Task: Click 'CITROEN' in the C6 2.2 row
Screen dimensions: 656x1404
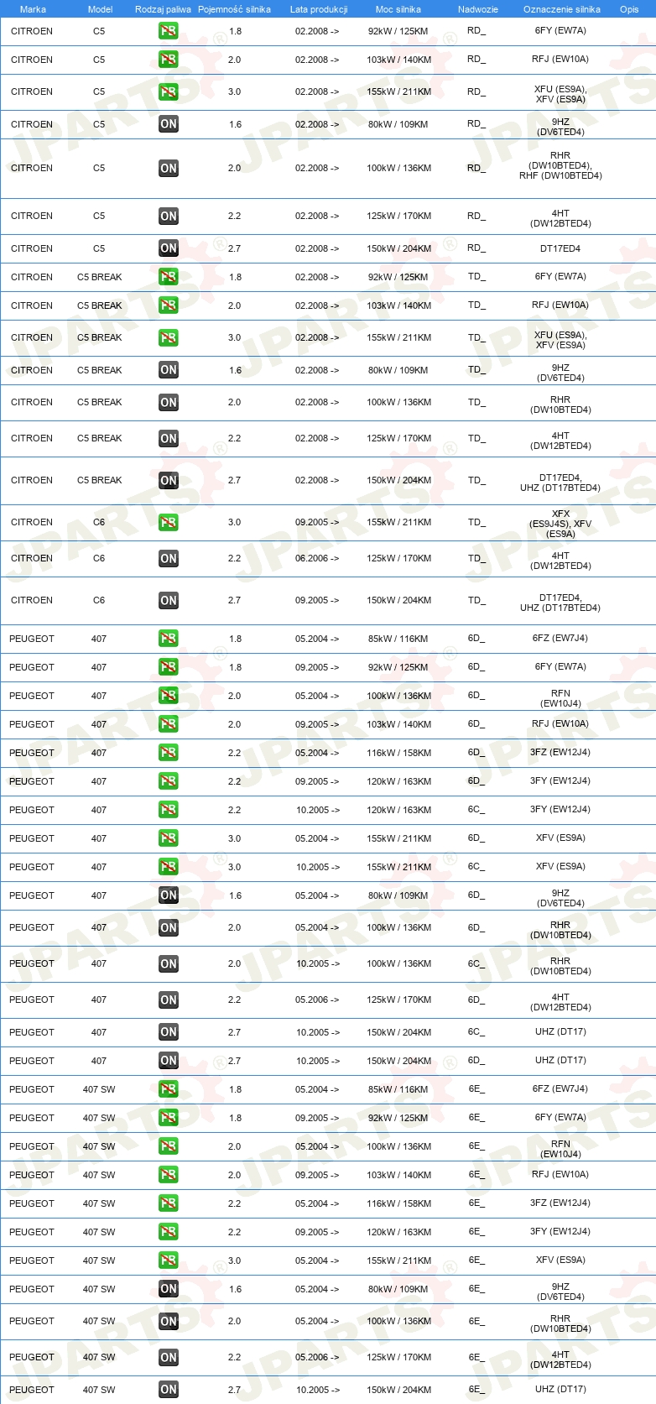Action: (32, 558)
